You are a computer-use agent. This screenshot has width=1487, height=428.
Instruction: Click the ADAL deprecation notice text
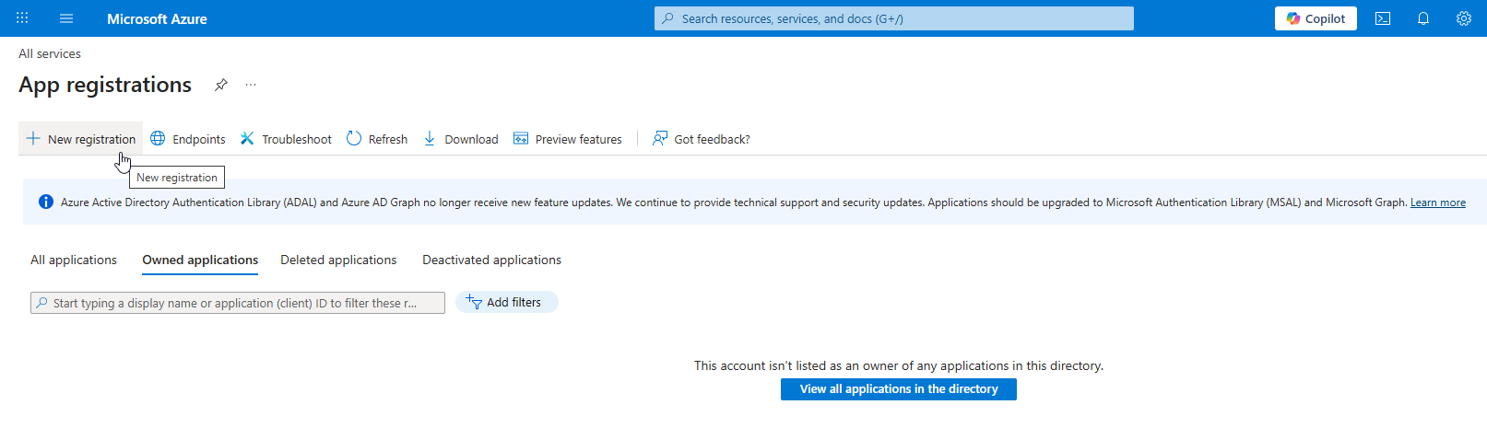pyautogui.click(x=735, y=202)
